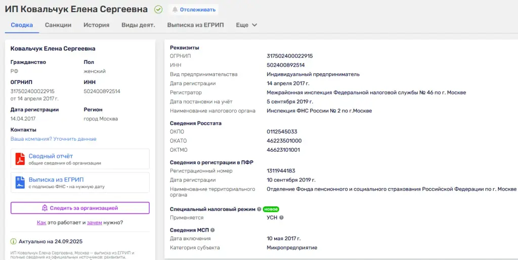Image resolution: width=518 pixels, height=260 pixels.
Task: Click the ИП Ковальчук Елена Сергеевна page title
Action: 76,10
